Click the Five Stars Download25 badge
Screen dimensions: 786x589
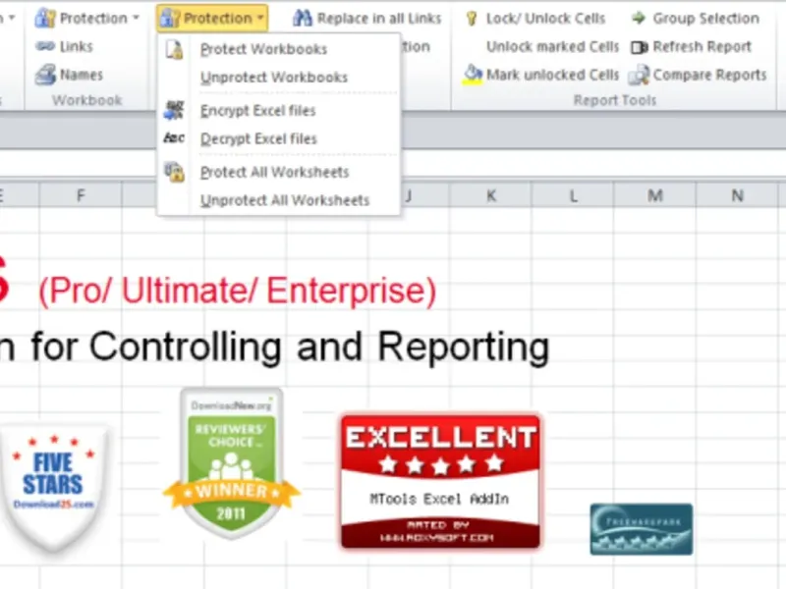[x=54, y=488]
